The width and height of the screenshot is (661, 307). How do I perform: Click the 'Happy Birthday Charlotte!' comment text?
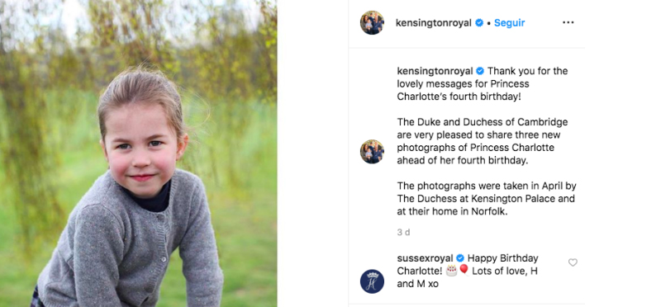[x=468, y=271]
